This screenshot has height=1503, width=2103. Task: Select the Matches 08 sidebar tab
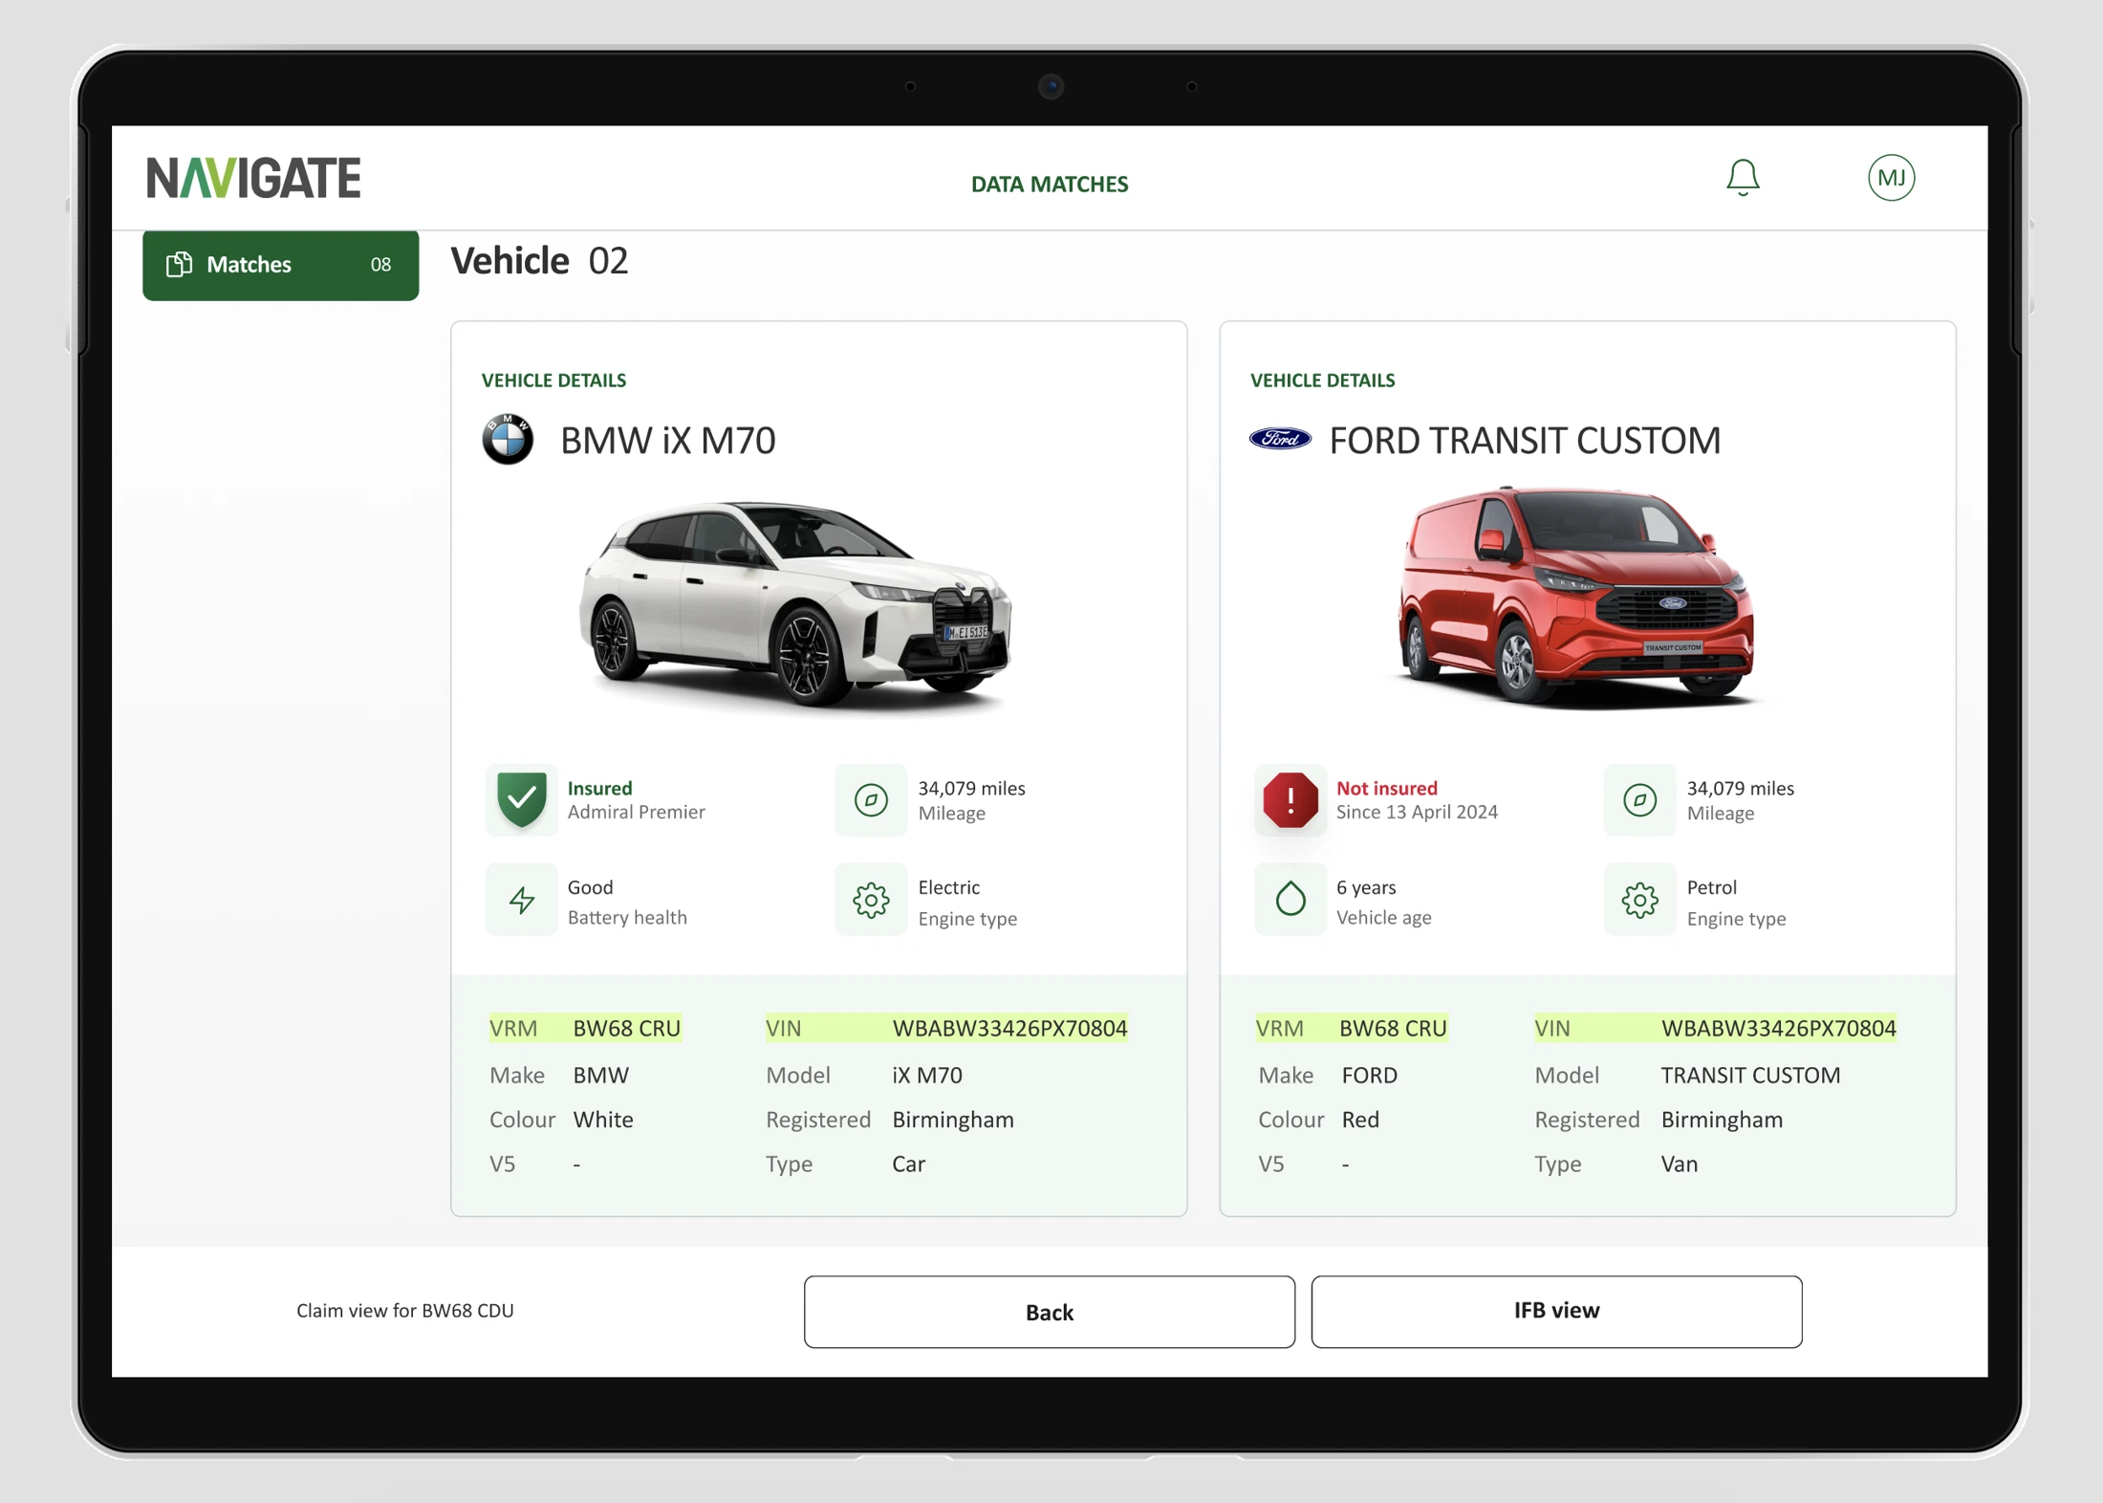coord(281,265)
